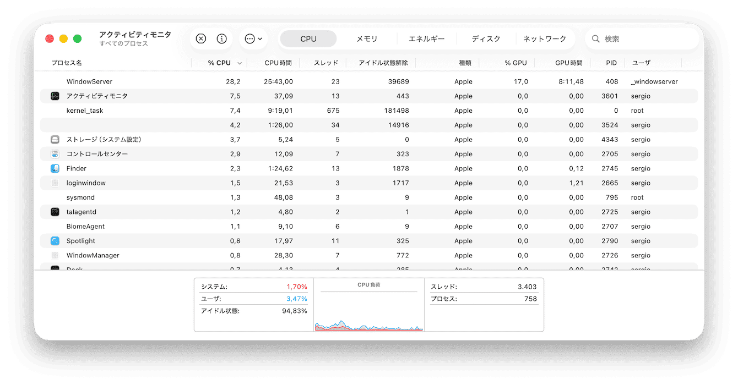
Task: Sort by PID column header
Action: click(611, 63)
